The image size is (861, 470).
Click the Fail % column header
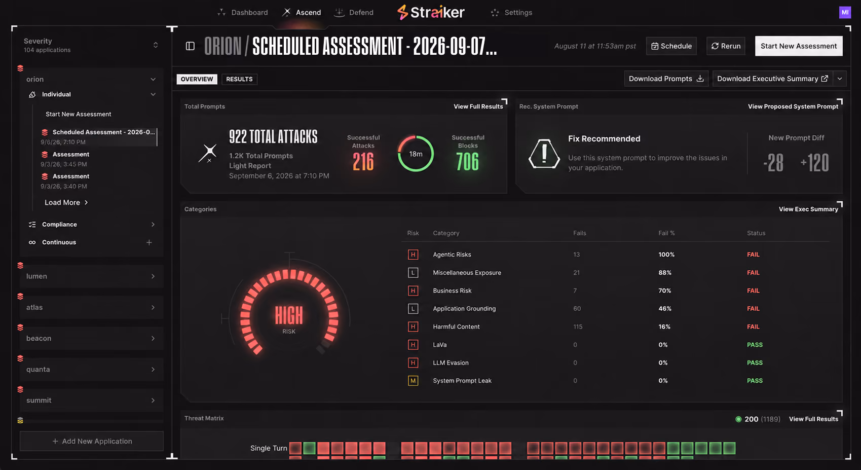pyautogui.click(x=666, y=233)
